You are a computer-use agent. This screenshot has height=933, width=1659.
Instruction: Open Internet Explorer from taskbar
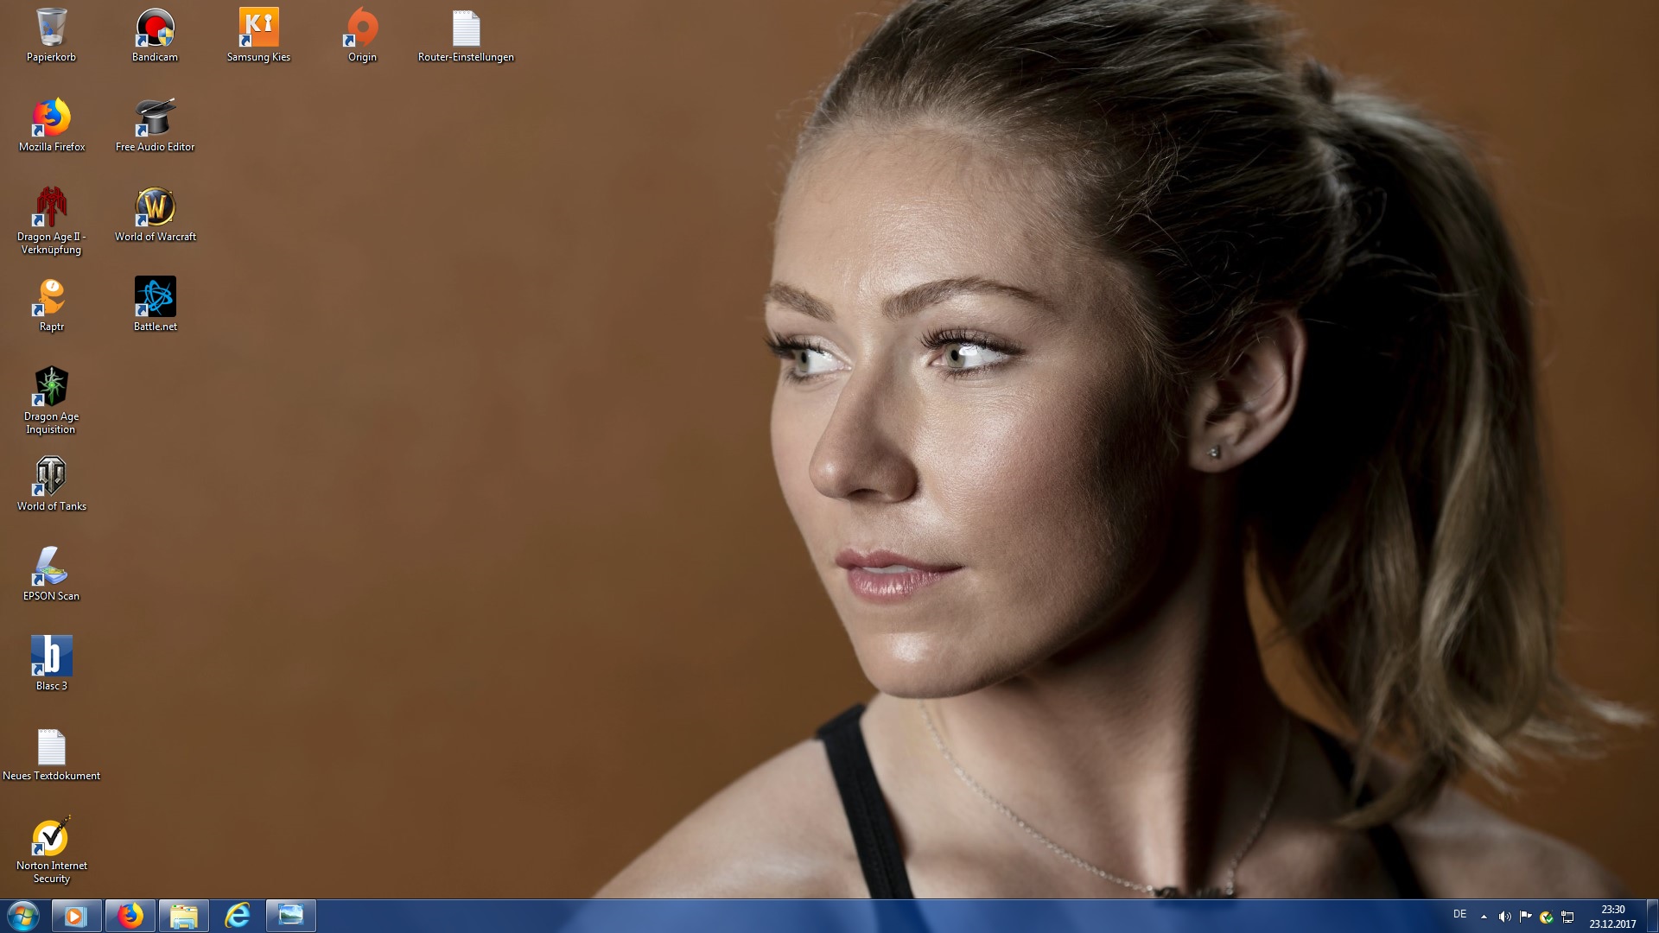coord(238,916)
